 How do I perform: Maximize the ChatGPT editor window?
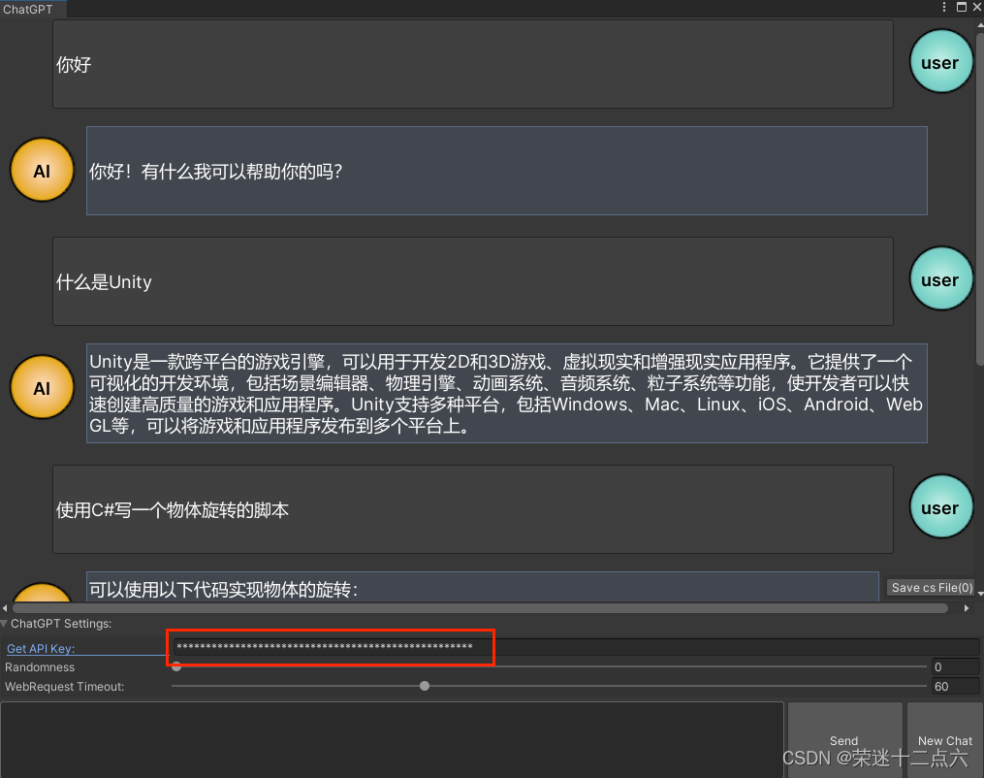click(962, 7)
